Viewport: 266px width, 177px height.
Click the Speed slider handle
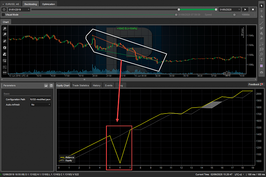[234, 15]
